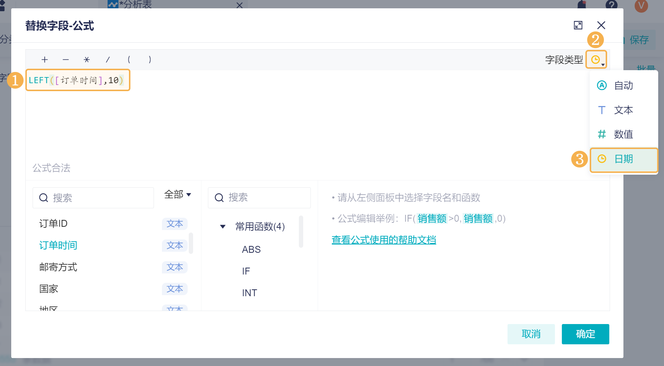The image size is (664, 366).
Task: Click the 取消 button
Action: pos(531,334)
